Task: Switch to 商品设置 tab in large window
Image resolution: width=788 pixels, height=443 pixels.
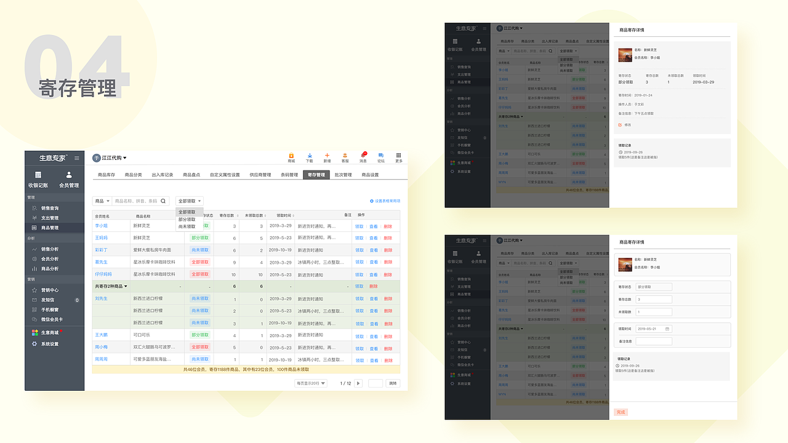Action: [x=370, y=175]
